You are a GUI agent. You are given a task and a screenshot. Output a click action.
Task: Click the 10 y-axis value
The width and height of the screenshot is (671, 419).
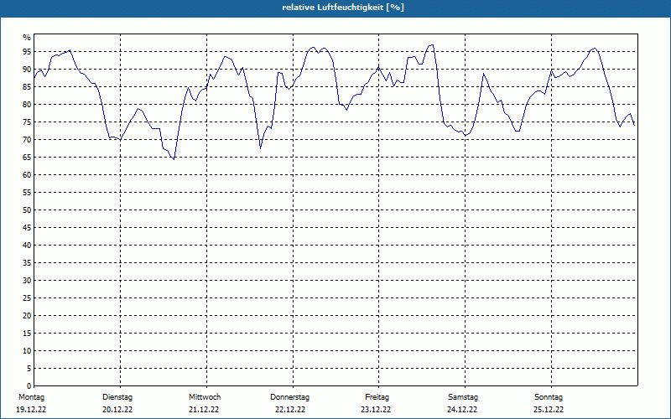(x=27, y=351)
